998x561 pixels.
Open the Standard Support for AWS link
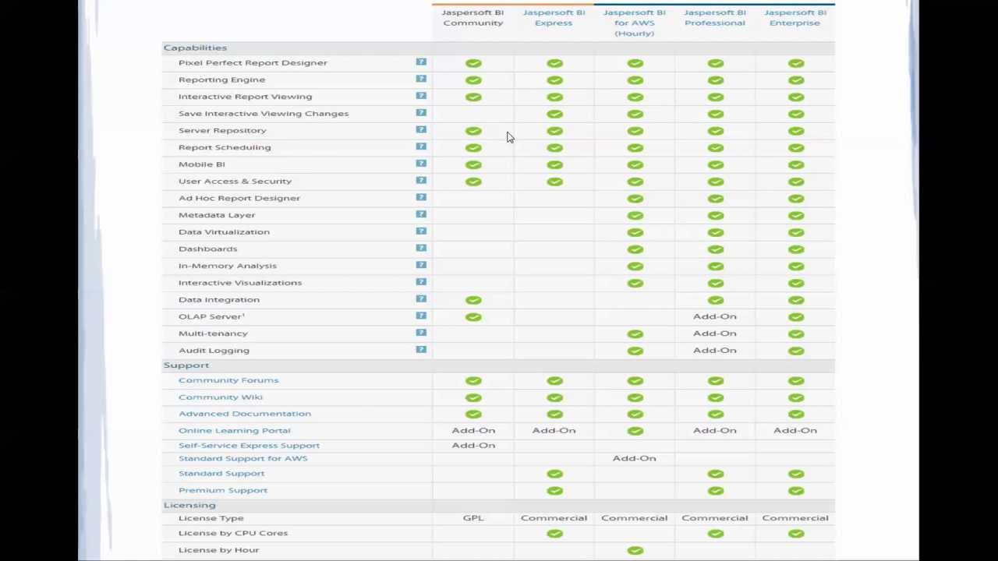coord(243,458)
